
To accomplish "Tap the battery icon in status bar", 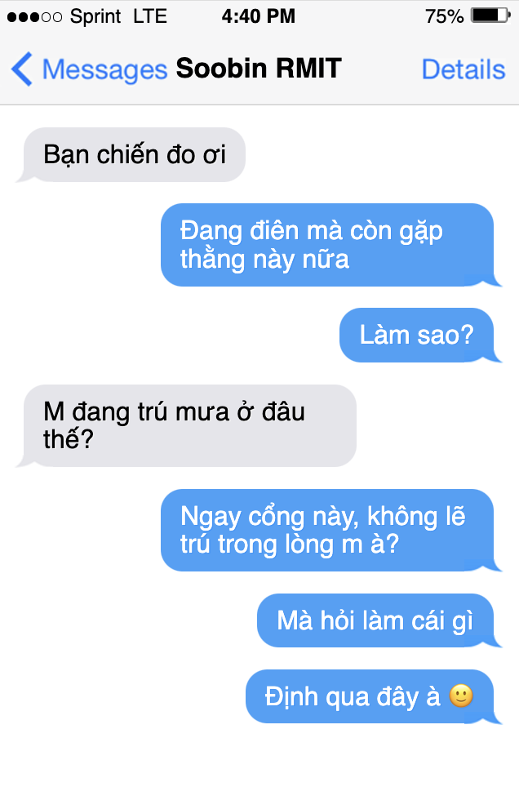I will point(490,16).
